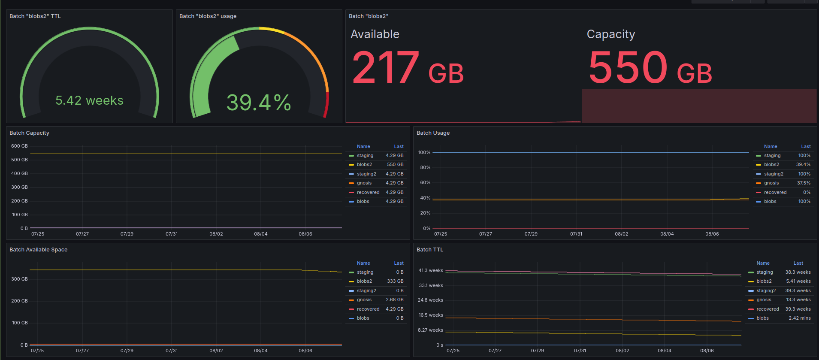Click the 13.3 weeks gnosis value in Batch TTL
The image size is (819, 360).
[x=798, y=300]
